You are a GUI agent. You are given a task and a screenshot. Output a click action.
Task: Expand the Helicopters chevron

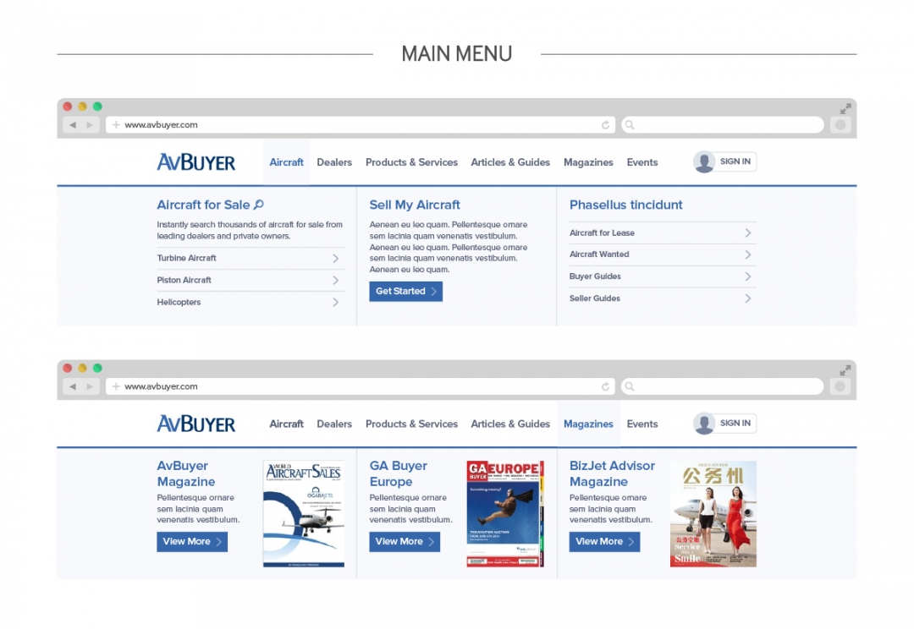tap(336, 303)
